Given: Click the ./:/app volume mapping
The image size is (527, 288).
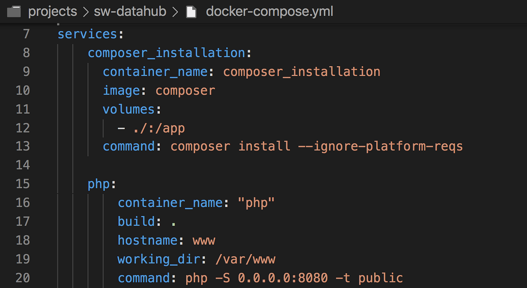Looking at the screenshot, I should pos(159,129).
